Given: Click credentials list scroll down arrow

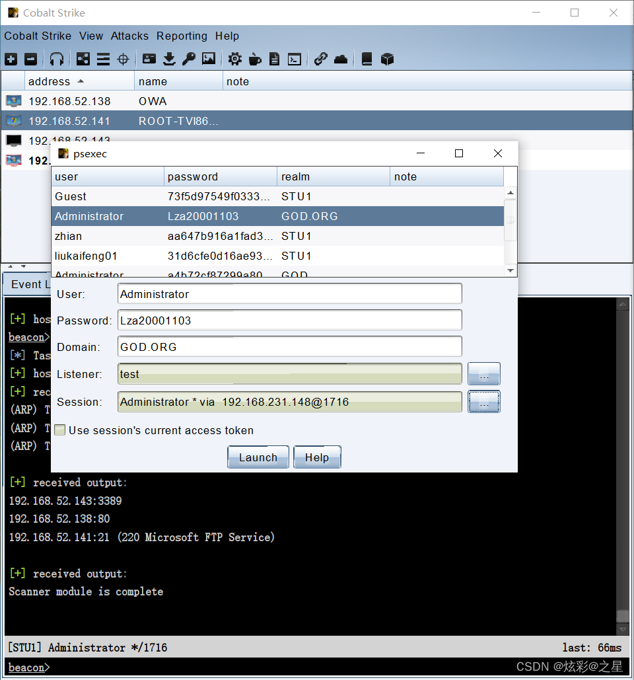Looking at the screenshot, I should tap(511, 270).
